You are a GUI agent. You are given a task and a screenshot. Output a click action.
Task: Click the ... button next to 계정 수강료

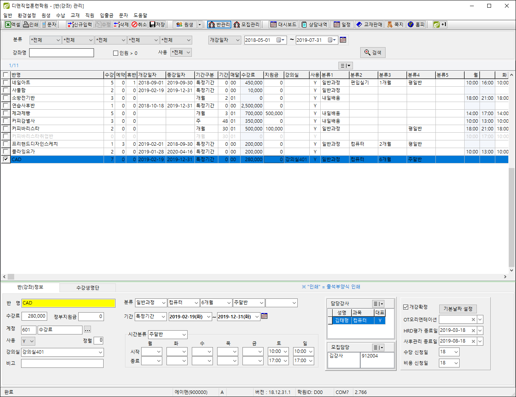87,329
